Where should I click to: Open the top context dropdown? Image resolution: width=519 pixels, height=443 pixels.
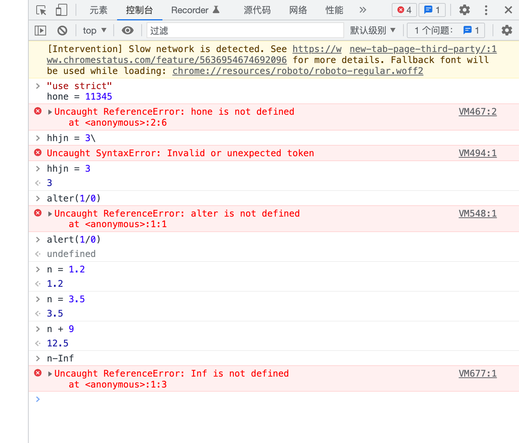click(x=95, y=31)
